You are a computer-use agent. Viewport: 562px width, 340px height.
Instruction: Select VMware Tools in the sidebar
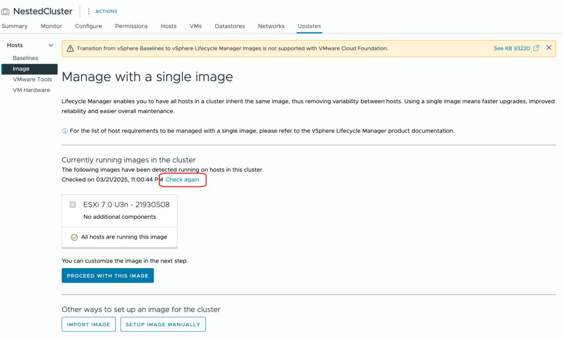point(32,80)
